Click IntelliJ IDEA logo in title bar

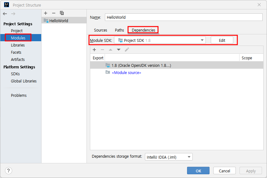tap(7, 5)
